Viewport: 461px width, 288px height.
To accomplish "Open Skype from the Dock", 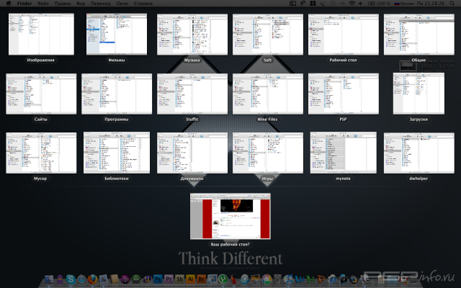I will pos(71,279).
